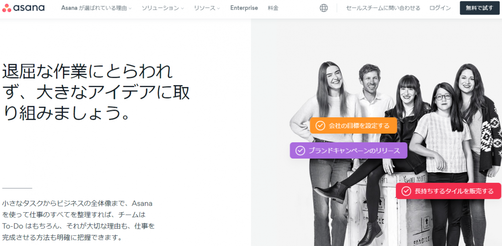Expand the リソース dropdown menu
Screen dimensions: 502x246
[x=207, y=8]
